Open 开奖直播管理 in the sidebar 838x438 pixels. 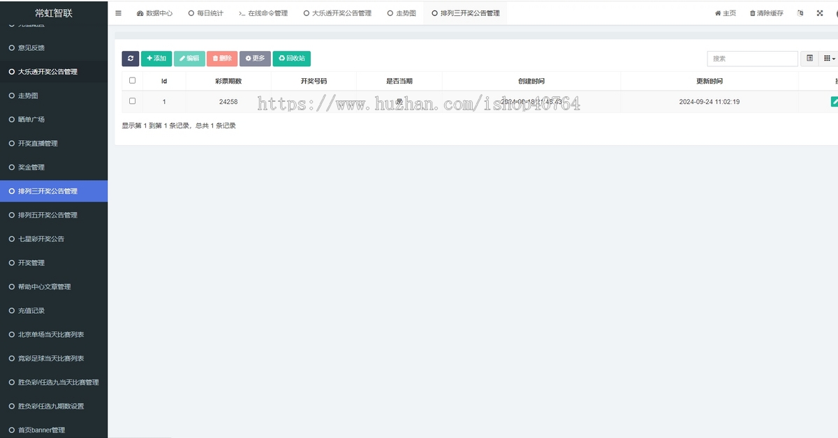tap(54, 143)
